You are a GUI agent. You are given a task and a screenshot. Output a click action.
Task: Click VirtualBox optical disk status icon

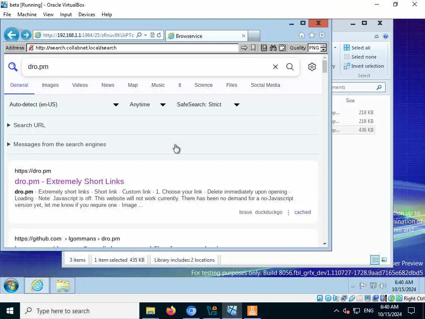[328, 298]
